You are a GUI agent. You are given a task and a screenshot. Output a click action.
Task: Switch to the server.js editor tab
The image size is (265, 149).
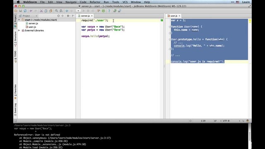(x=85, y=16)
